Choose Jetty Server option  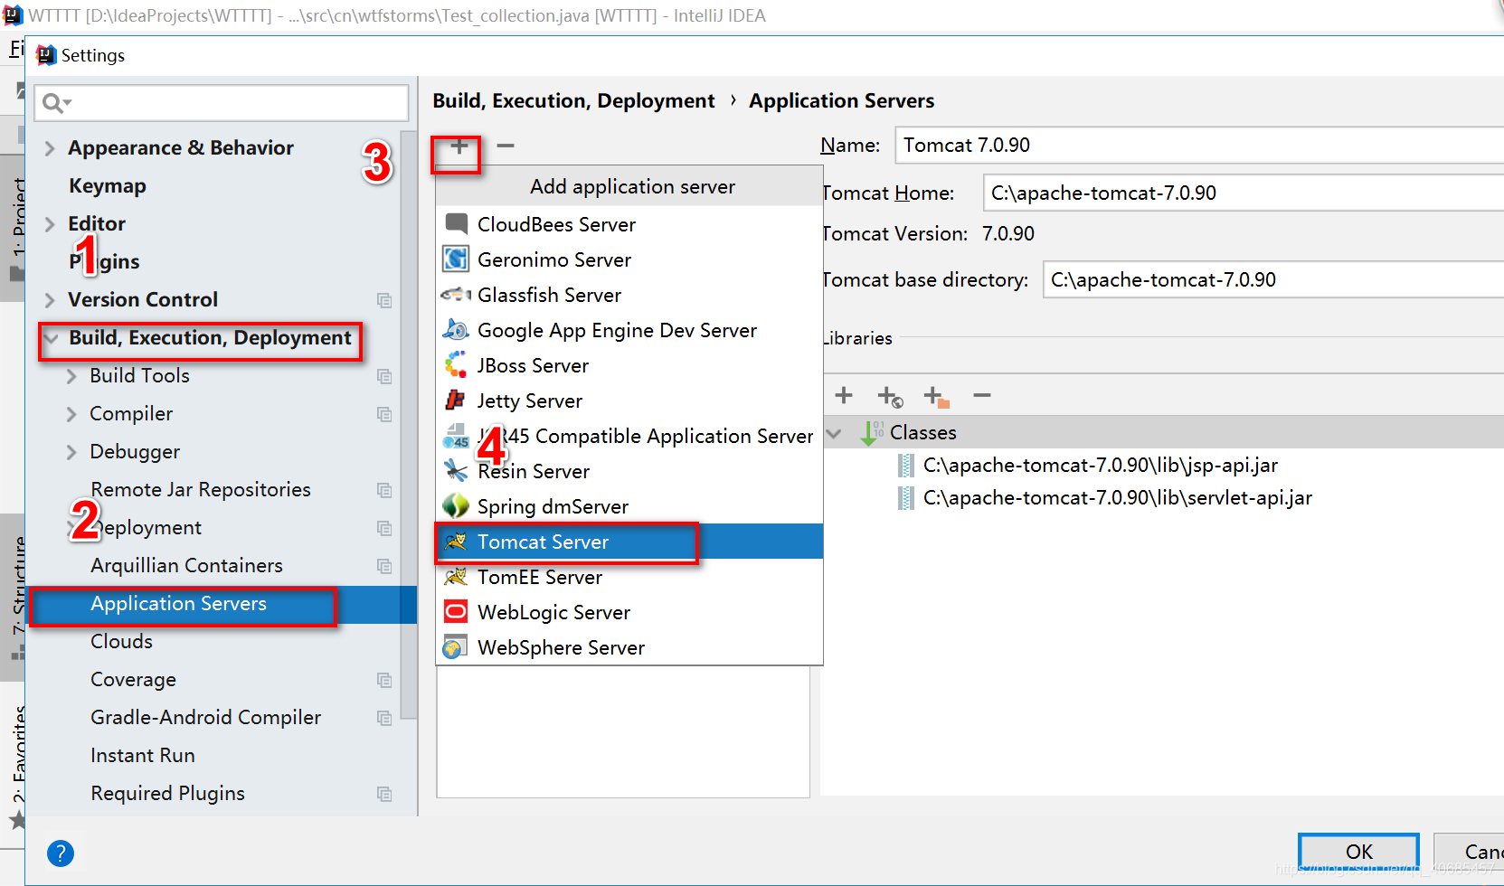point(629,401)
